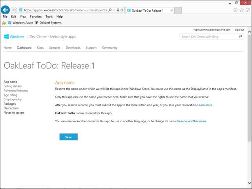
Task: Click the browser forward arrow button
Action: 14,10
